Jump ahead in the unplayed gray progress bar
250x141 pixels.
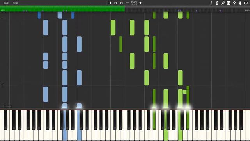pyautogui.click(x=187, y=9)
